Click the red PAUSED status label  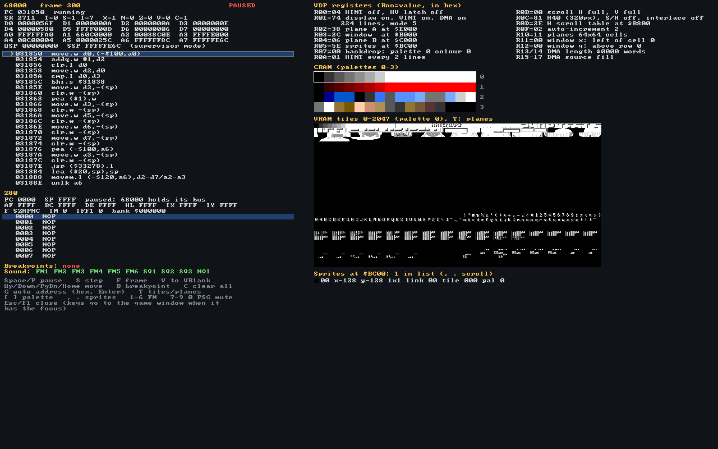click(x=242, y=6)
